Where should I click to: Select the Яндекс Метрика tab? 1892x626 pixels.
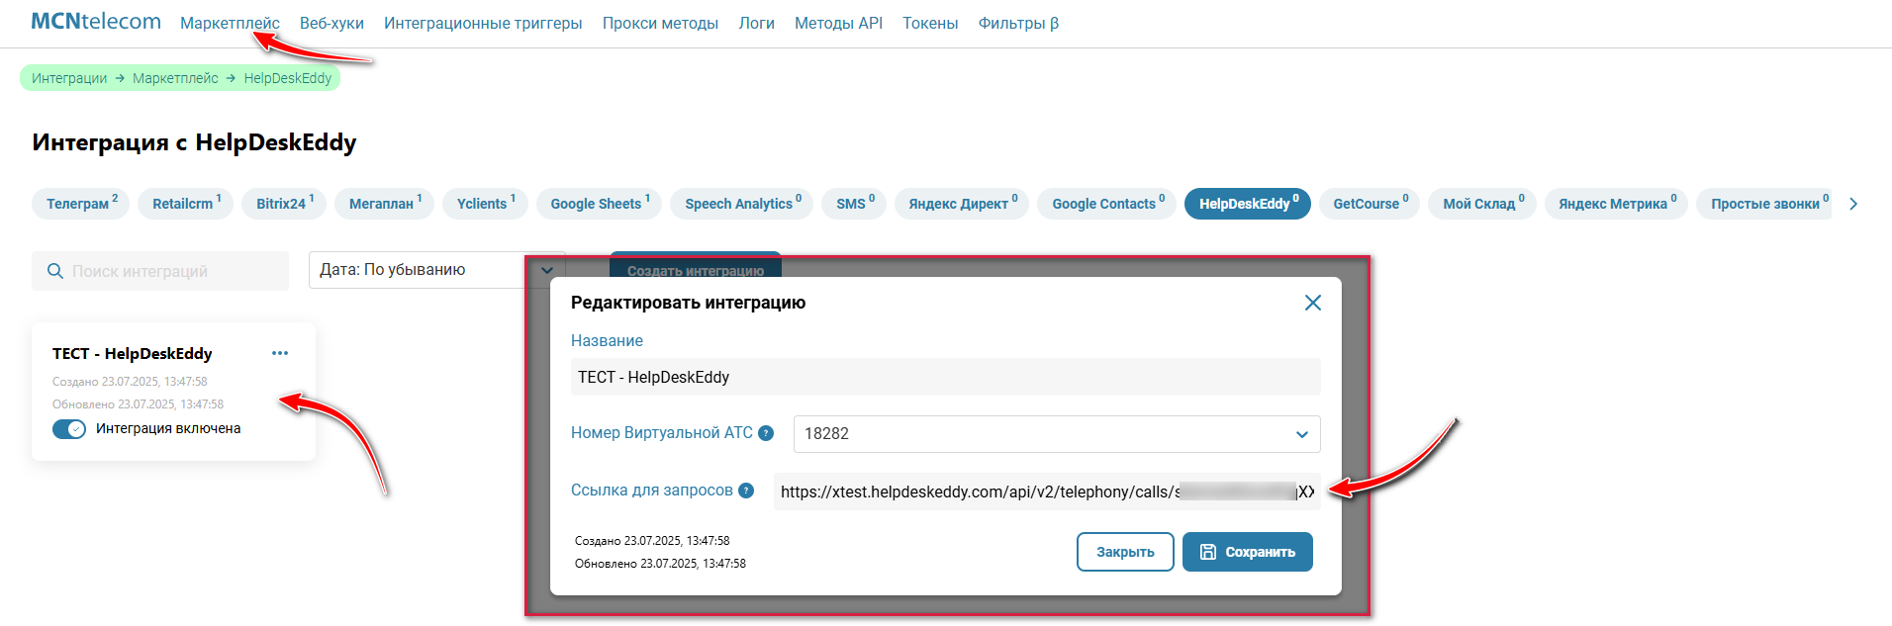[x=1616, y=203]
